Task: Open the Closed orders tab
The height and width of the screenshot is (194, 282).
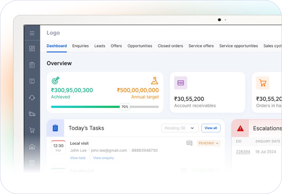Action: click(x=170, y=46)
